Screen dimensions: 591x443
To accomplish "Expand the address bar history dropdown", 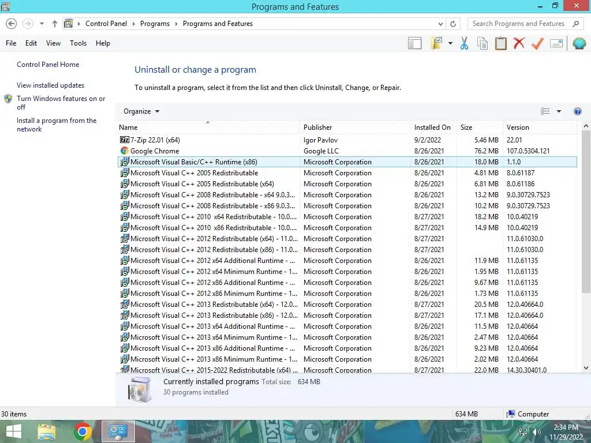I will [x=440, y=24].
